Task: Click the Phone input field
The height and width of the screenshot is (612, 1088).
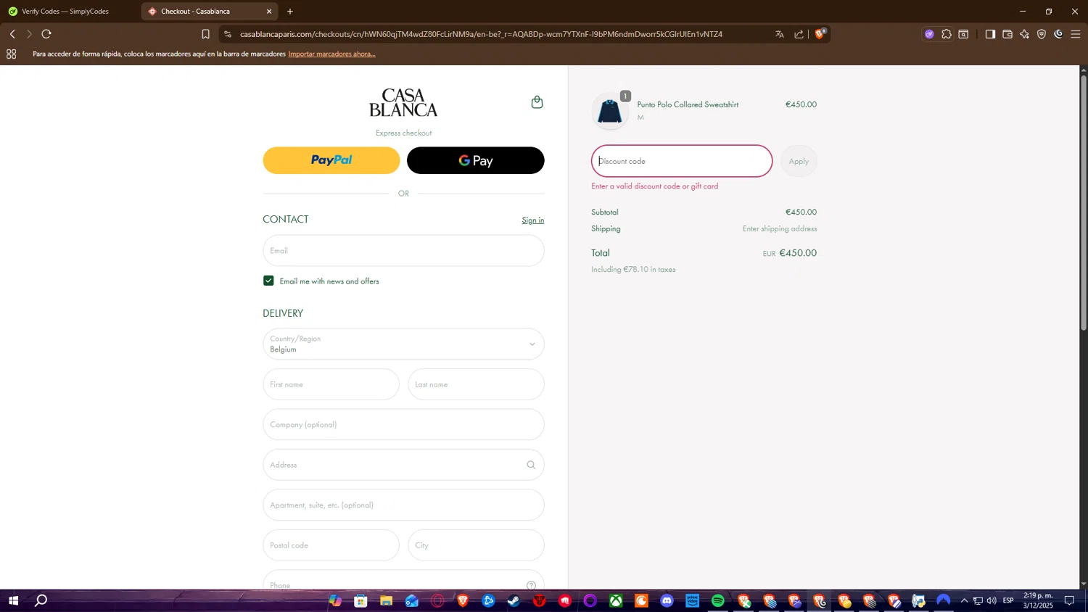Action: point(403,580)
